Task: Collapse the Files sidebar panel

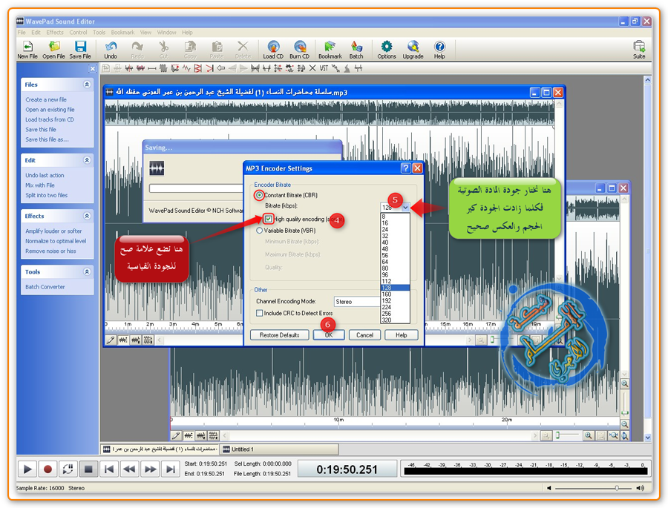Action: tap(87, 85)
